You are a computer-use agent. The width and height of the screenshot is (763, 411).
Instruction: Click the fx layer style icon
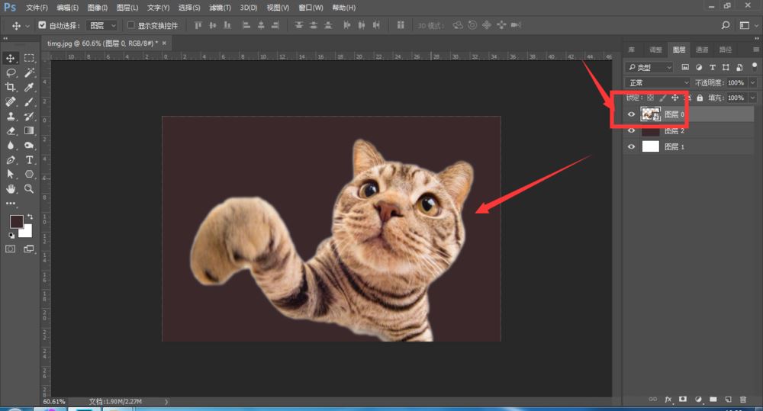[x=668, y=400]
